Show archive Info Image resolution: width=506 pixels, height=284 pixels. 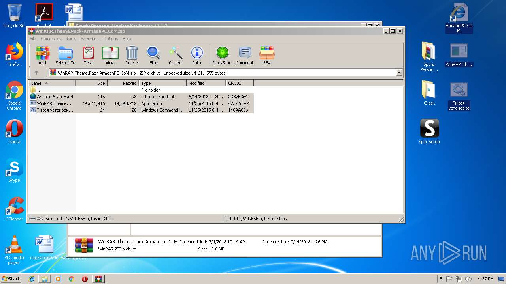[197, 55]
